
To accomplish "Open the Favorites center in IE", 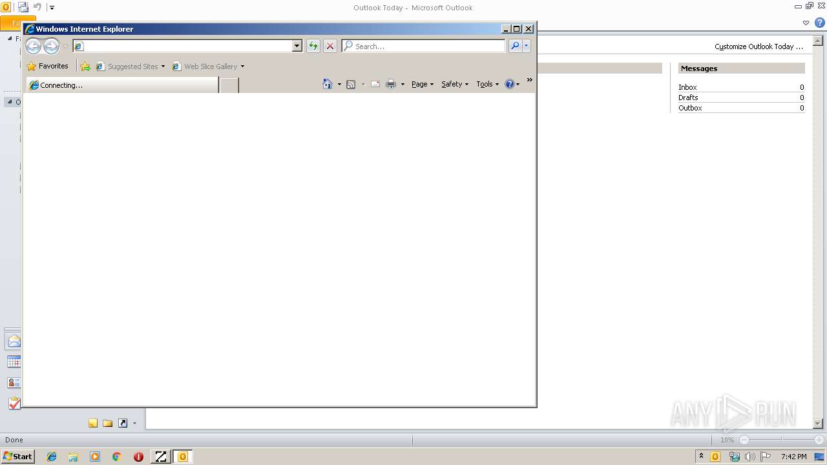I will (x=47, y=66).
